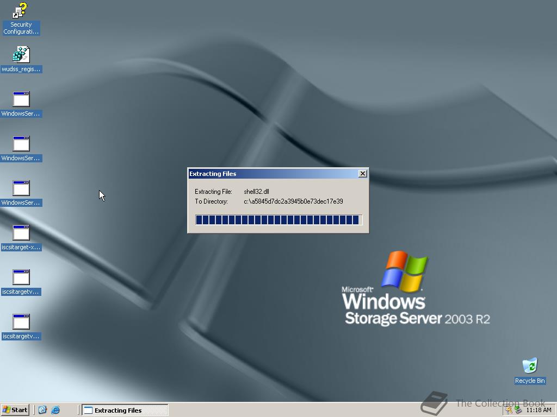Click the c:\a5845d7dc2a3945b0e73dec17e39 directory path
Viewport: 557px width, 417px height.
point(293,201)
